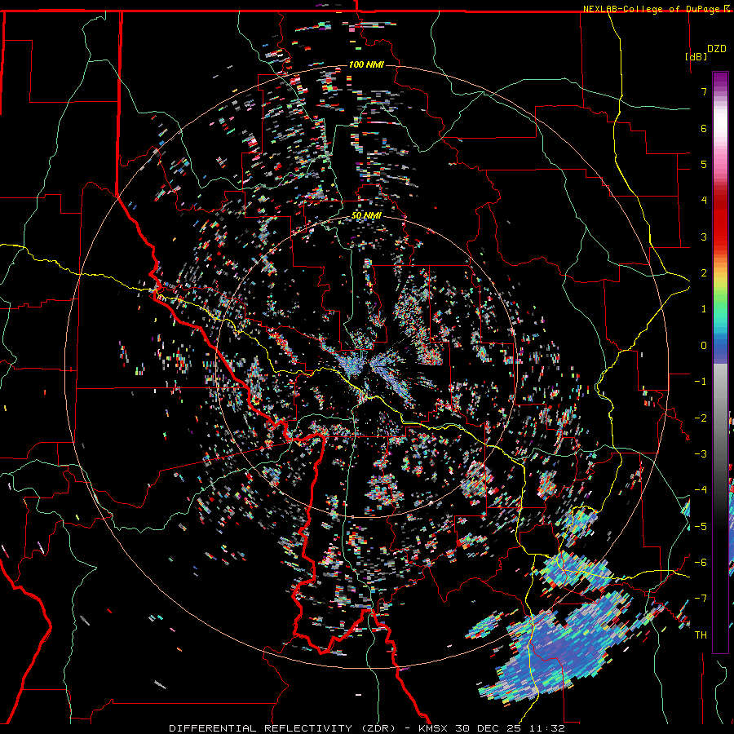Click the KMSX station identifier in the caption
The height and width of the screenshot is (734, 734).
click(x=434, y=728)
